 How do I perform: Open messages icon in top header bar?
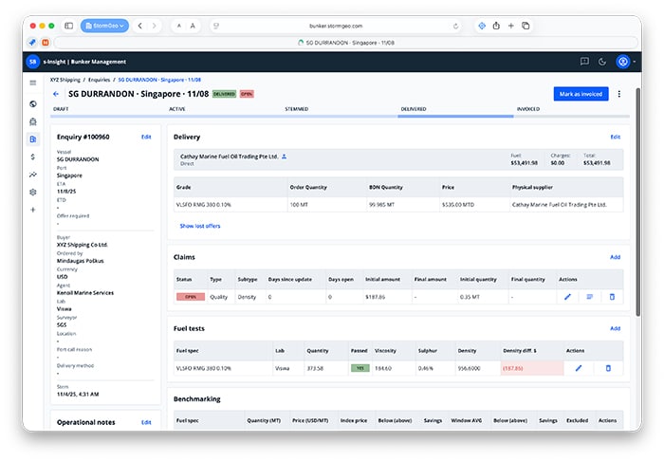point(584,62)
